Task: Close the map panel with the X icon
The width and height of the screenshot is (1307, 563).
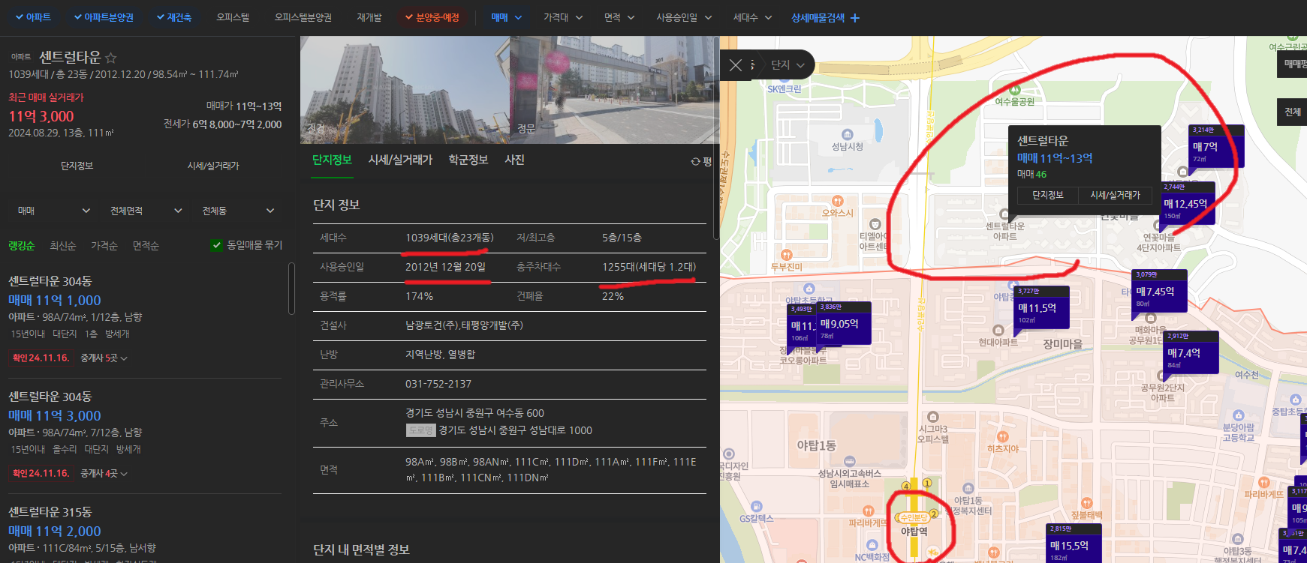Action: pyautogui.click(x=736, y=65)
